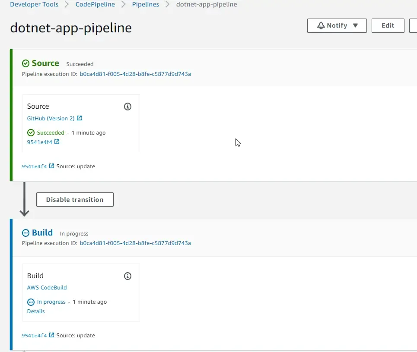Click the Disable transition button

[x=75, y=199]
